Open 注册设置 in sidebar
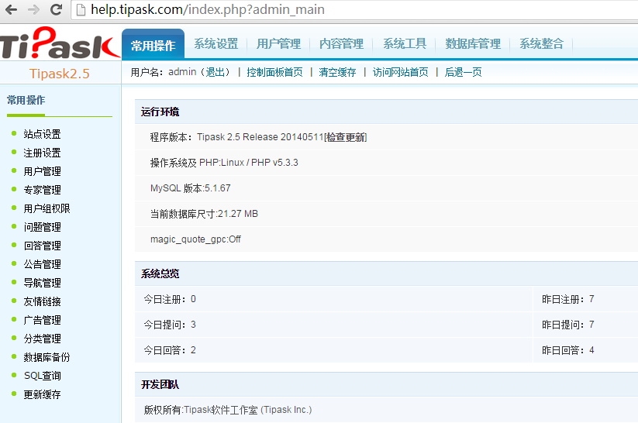Viewport: 638px width, 423px height. 43,153
